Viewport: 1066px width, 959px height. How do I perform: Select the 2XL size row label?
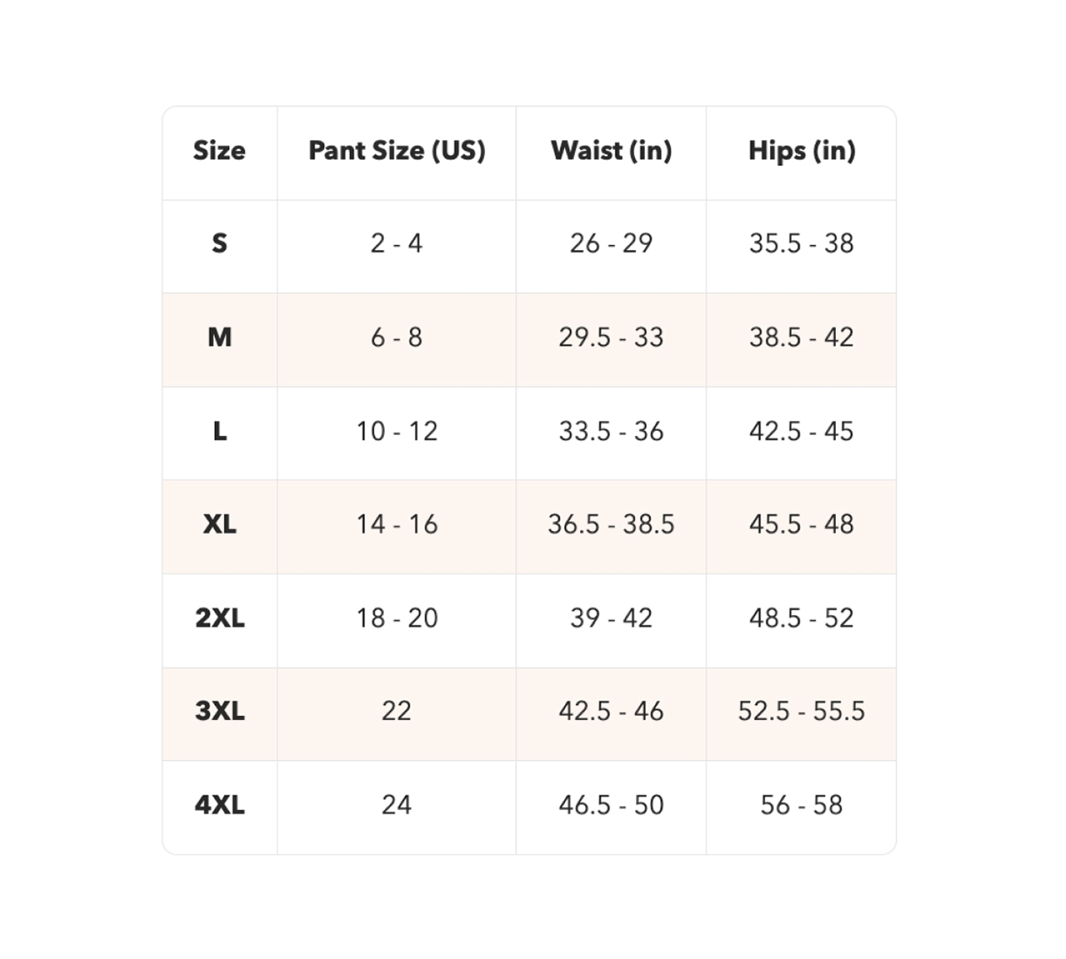[219, 618]
